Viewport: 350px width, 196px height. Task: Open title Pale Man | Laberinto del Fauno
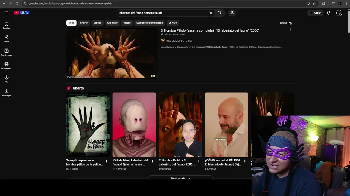pyautogui.click(x=130, y=162)
